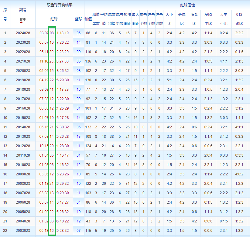The height and width of the screenshot is (237, 250).
Task: Click the 极限间距 column header
Action: pos(128,19)
